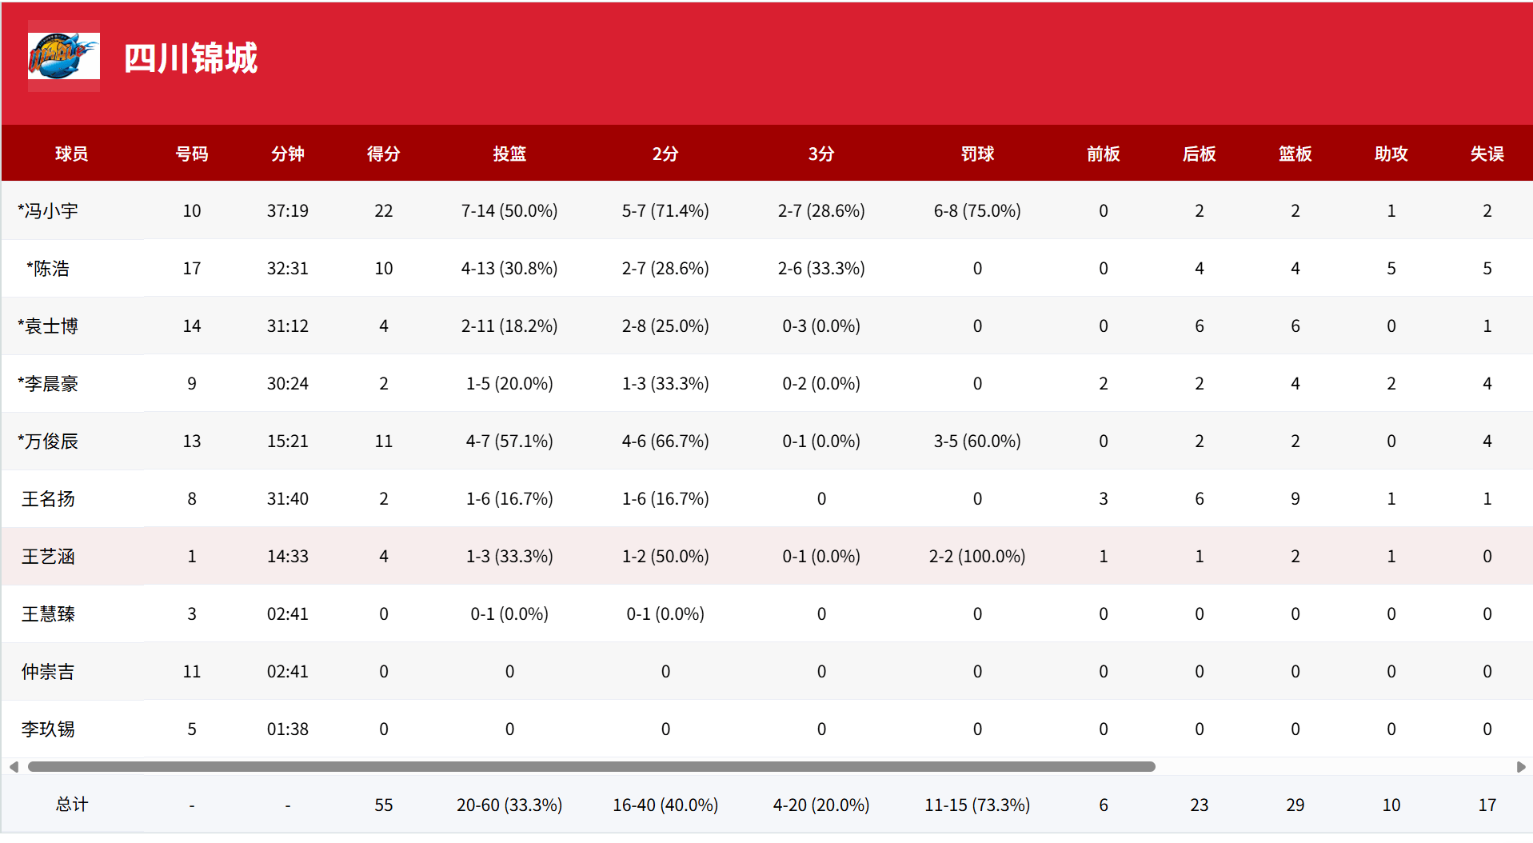Click 冯小宇's minutes value 37:19
Screen dimensions: 1533x843
point(288,211)
